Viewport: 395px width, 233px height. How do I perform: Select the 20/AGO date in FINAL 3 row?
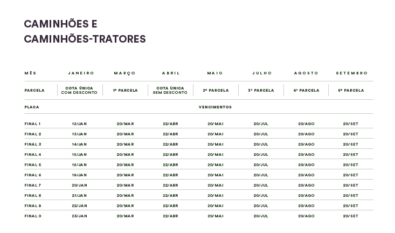306,145
